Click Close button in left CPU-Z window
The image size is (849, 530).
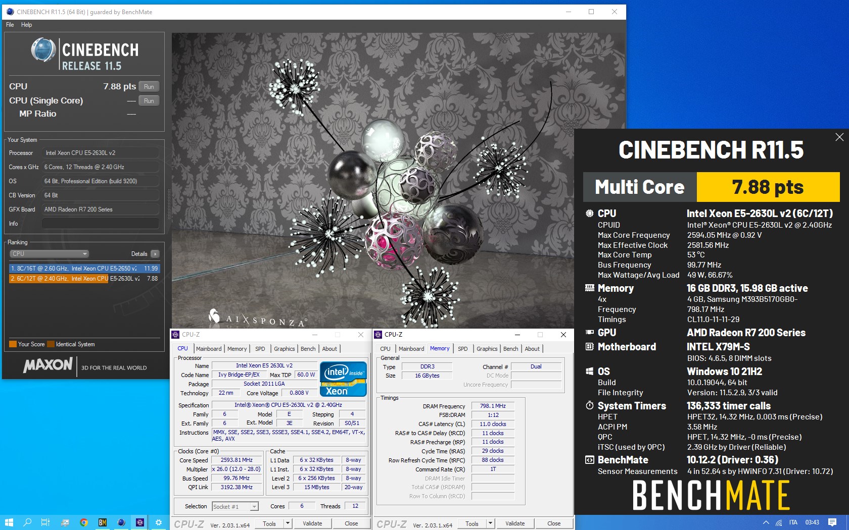[x=351, y=523]
